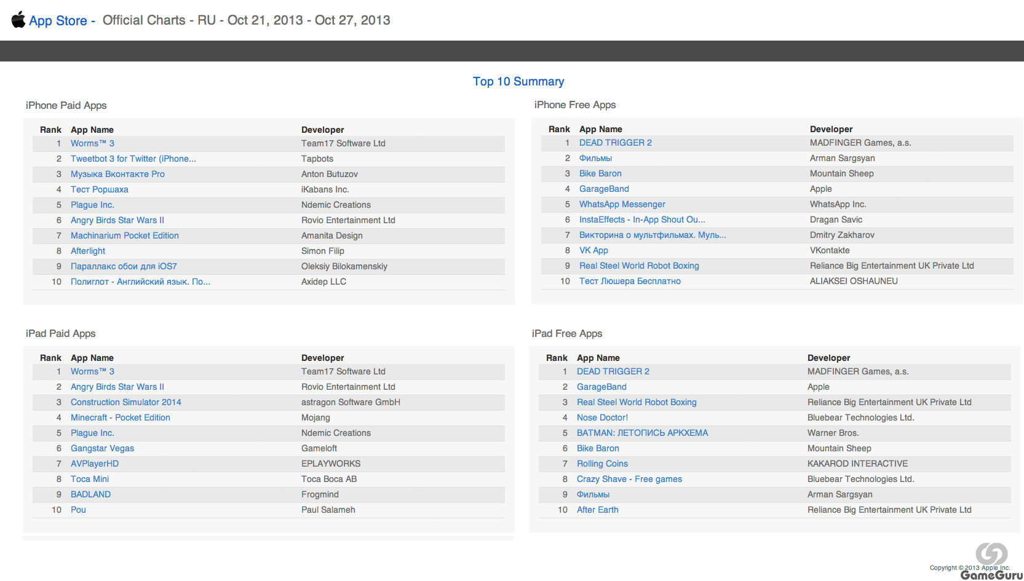Open the Top 10 Summary link

pyautogui.click(x=518, y=81)
